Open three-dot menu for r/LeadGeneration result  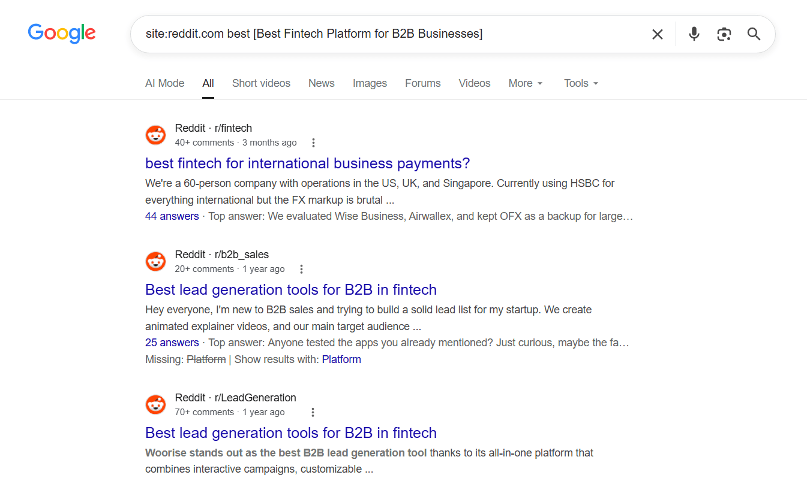[313, 412]
